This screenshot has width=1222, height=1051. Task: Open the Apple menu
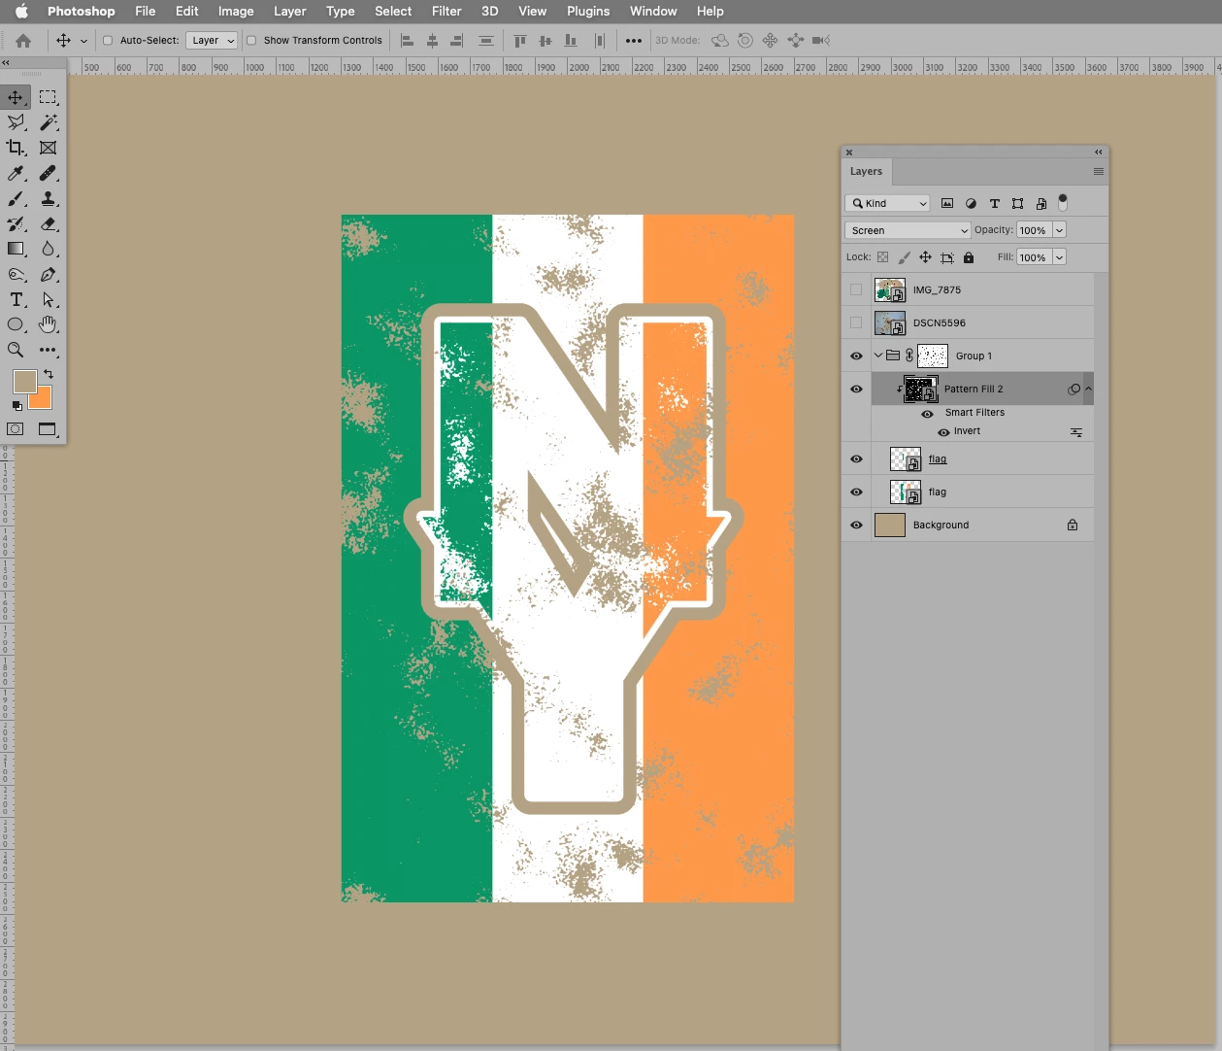(21, 11)
